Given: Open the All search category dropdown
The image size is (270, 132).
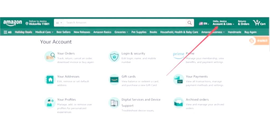Looking at the screenshot, I should click(59, 23).
